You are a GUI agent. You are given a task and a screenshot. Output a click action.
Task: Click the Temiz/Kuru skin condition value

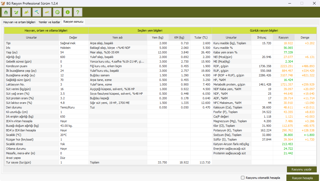click(x=73, y=107)
